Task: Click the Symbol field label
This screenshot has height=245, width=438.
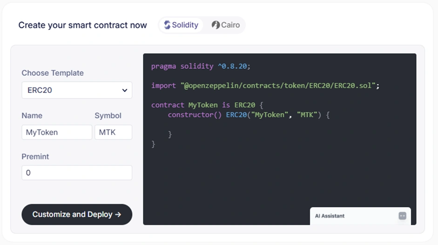Action: 108,116
